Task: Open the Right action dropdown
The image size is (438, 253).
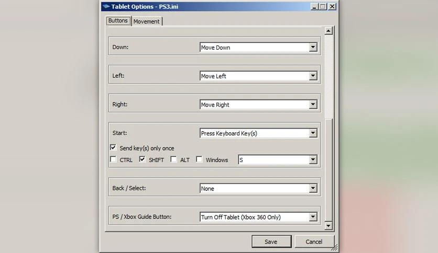Action: click(259, 105)
